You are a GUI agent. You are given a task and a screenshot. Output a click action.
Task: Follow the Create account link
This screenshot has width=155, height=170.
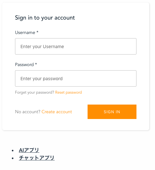pos(57,112)
